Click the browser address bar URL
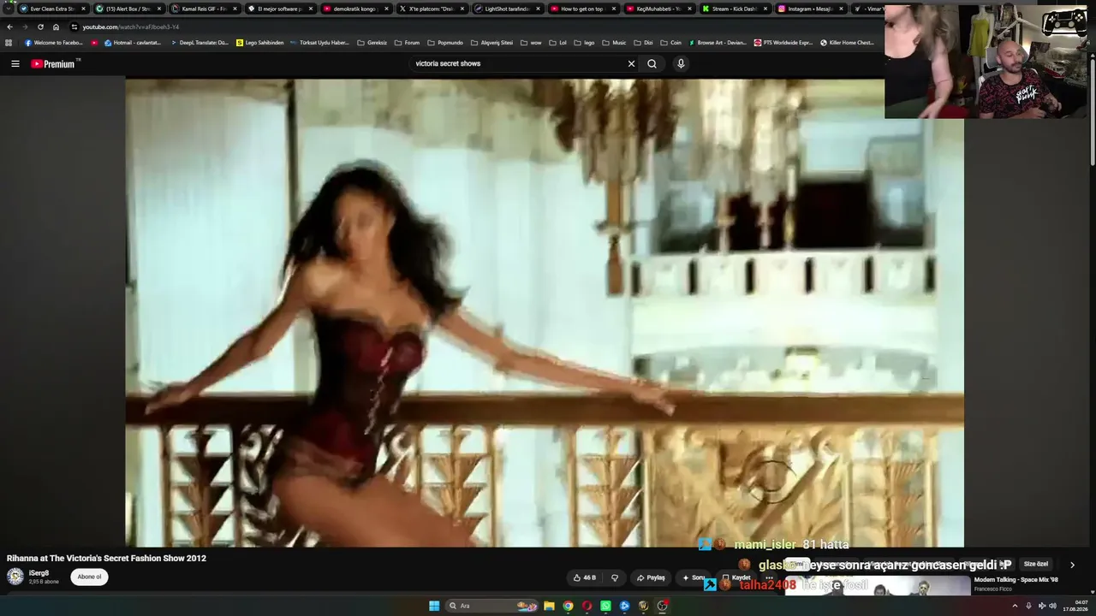 tap(130, 27)
